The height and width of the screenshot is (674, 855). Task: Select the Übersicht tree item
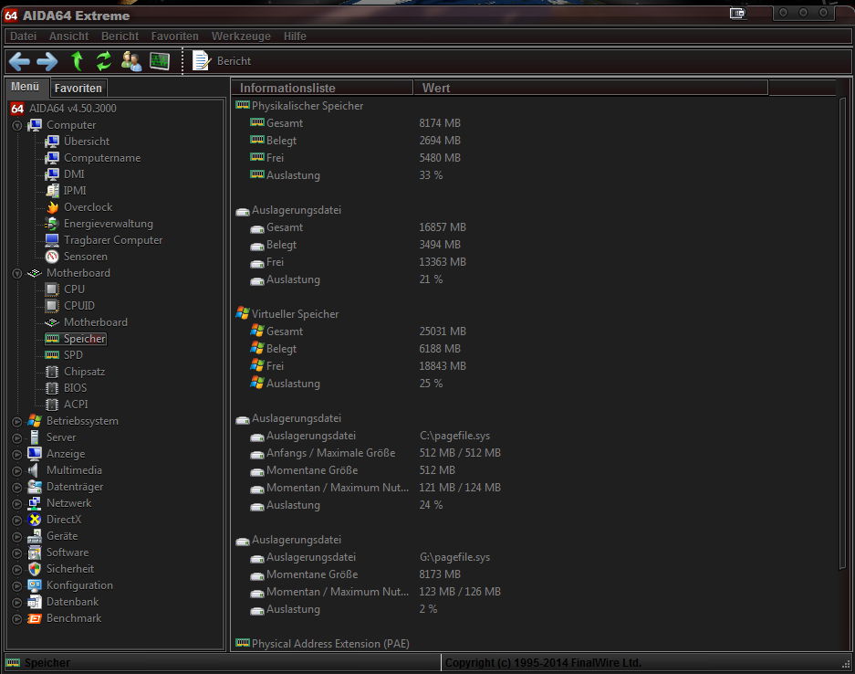[x=86, y=142]
